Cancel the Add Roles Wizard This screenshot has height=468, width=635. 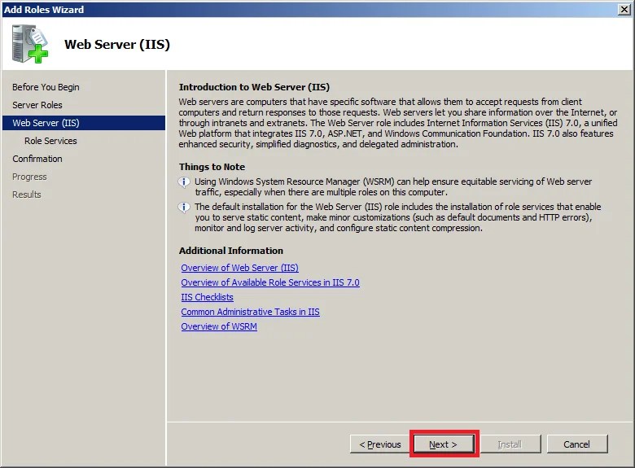(x=577, y=444)
